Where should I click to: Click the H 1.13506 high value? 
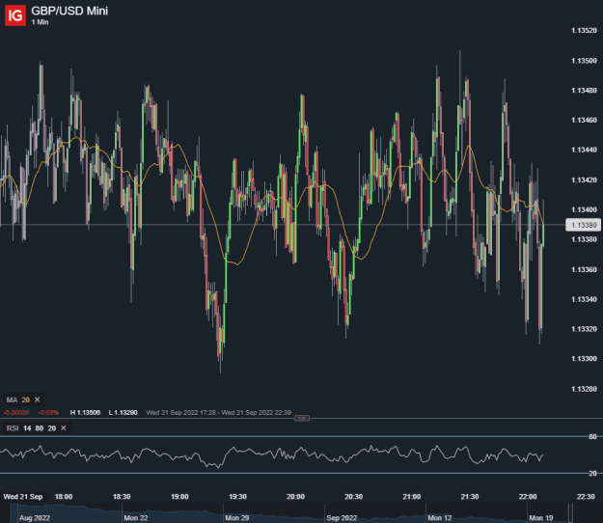tap(85, 413)
